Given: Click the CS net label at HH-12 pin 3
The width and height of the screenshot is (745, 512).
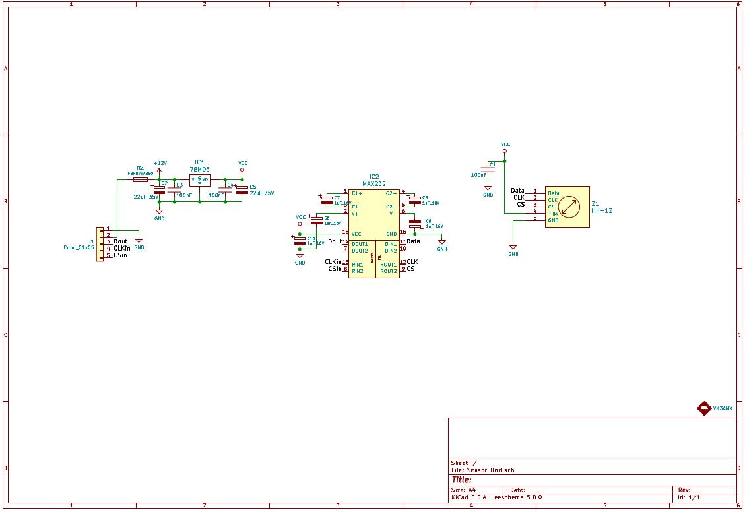Looking at the screenshot, I should click(x=521, y=205).
